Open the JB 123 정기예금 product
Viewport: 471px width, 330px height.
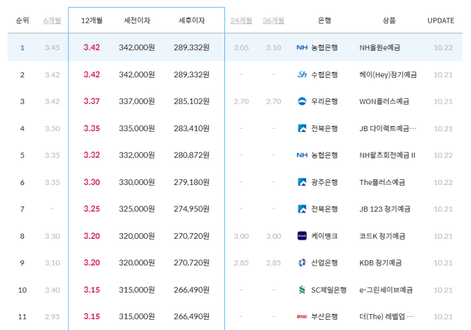(x=385, y=208)
